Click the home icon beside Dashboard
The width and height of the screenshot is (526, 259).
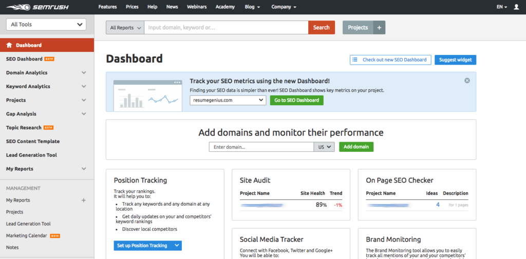tap(9, 45)
